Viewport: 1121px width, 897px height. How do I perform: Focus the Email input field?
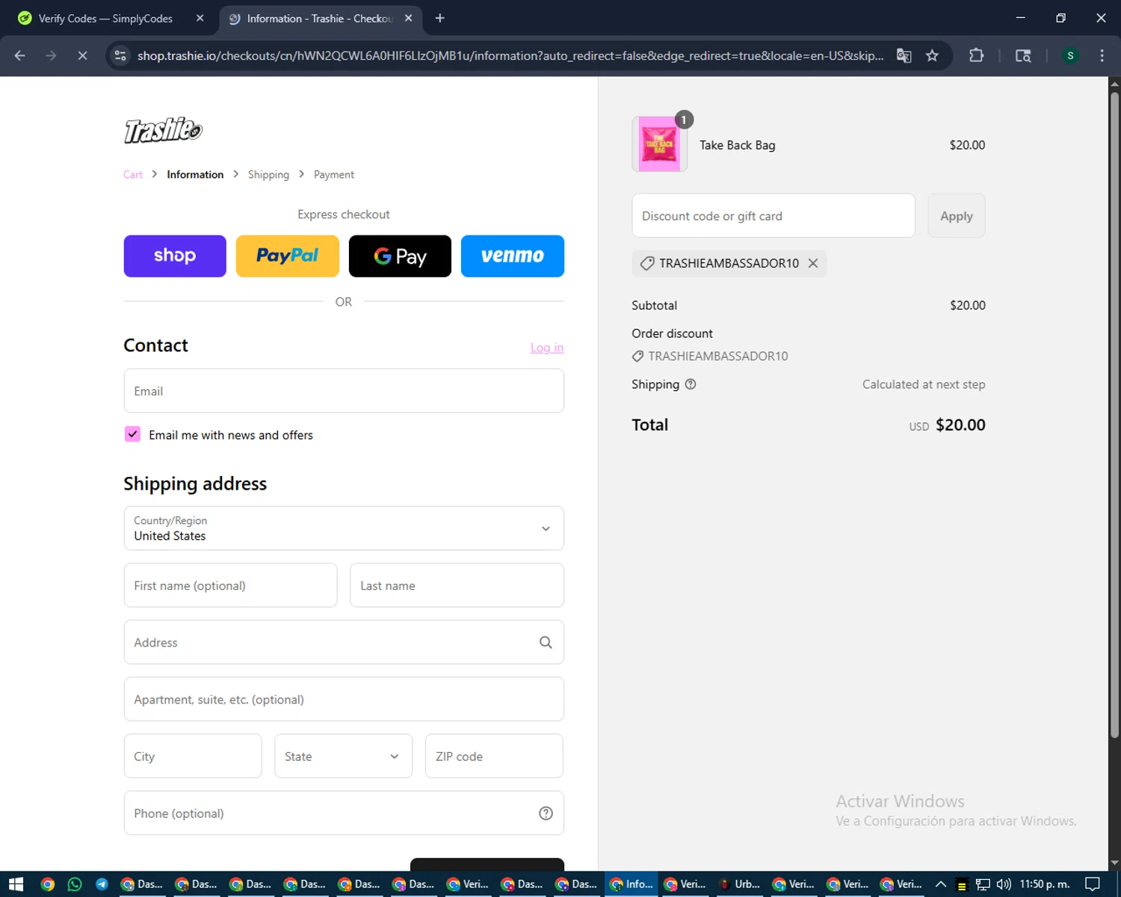pyautogui.click(x=344, y=391)
